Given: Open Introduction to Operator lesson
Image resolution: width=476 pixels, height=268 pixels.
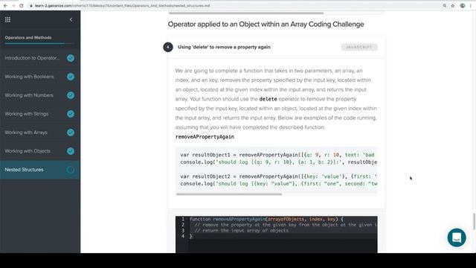Looking at the screenshot, I should (x=32, y=58).
